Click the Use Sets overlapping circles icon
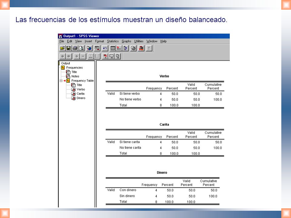 (x=133, y=48)
